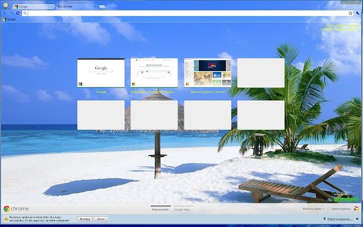Minimize the Chrome window
Image resolution: width=363 pixels, height=227 pixels.
pos(344,2)
